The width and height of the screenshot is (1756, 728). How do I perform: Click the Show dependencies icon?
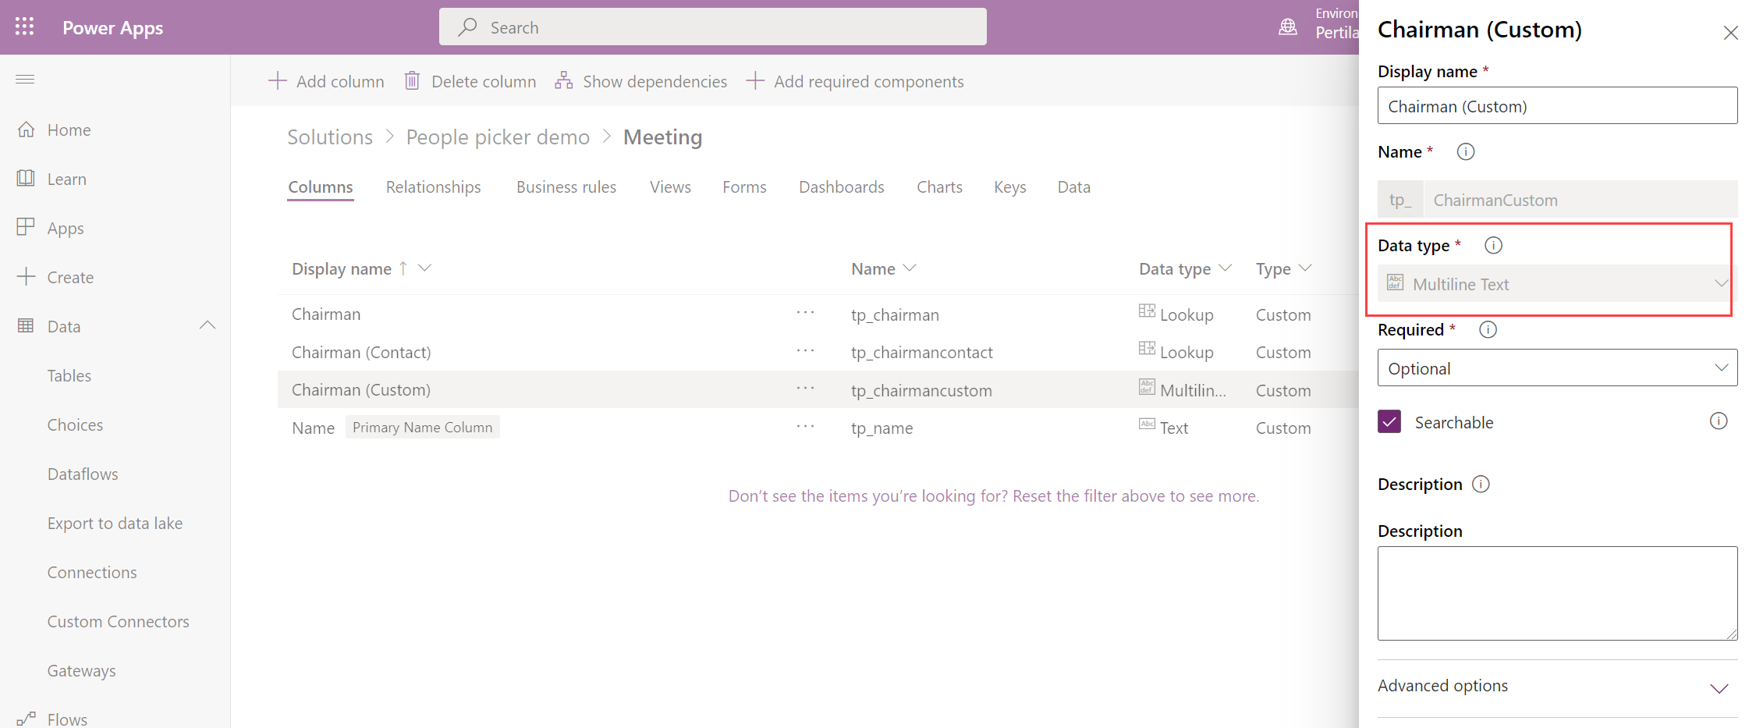coord(563,80)
